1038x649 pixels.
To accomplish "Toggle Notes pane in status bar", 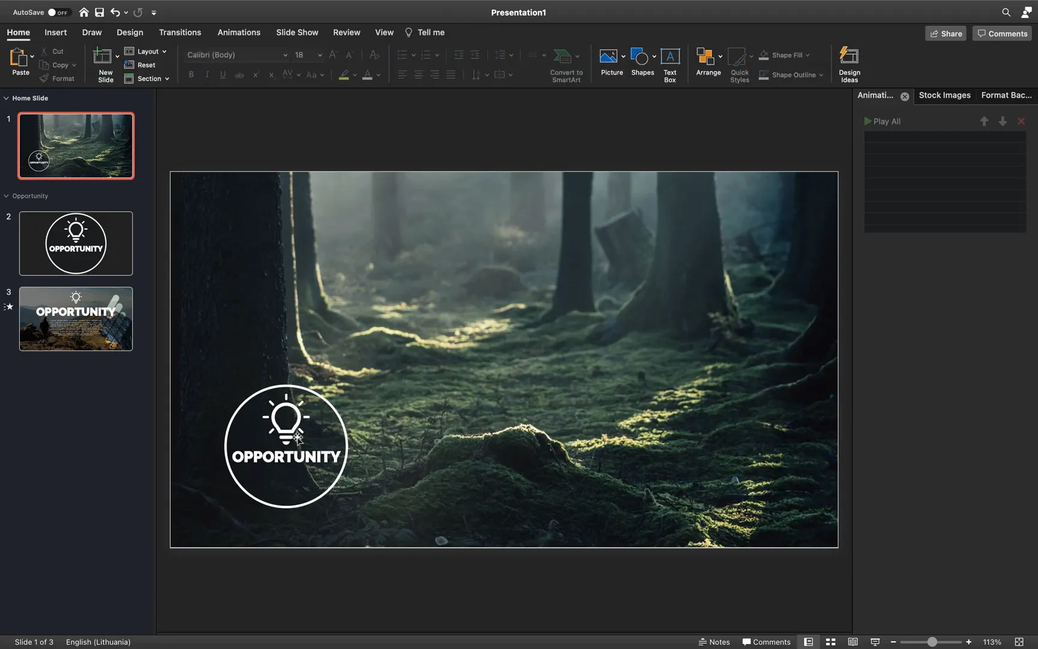I will click(714, 642).
